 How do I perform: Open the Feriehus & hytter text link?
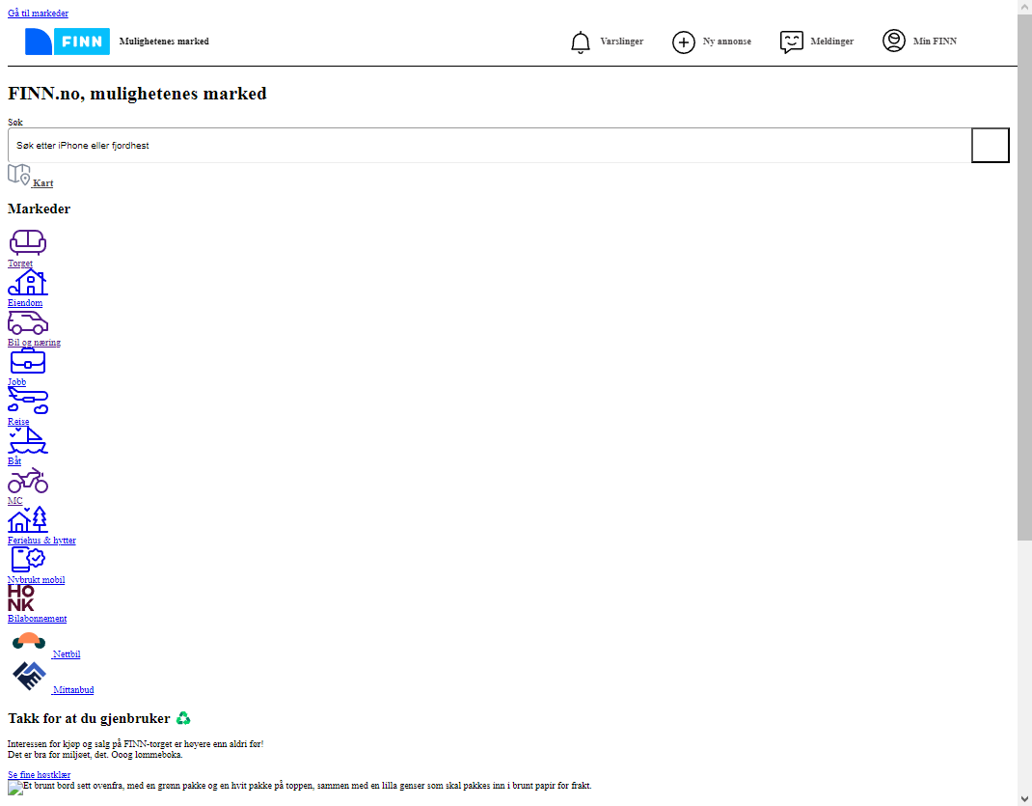coord(41,541)
